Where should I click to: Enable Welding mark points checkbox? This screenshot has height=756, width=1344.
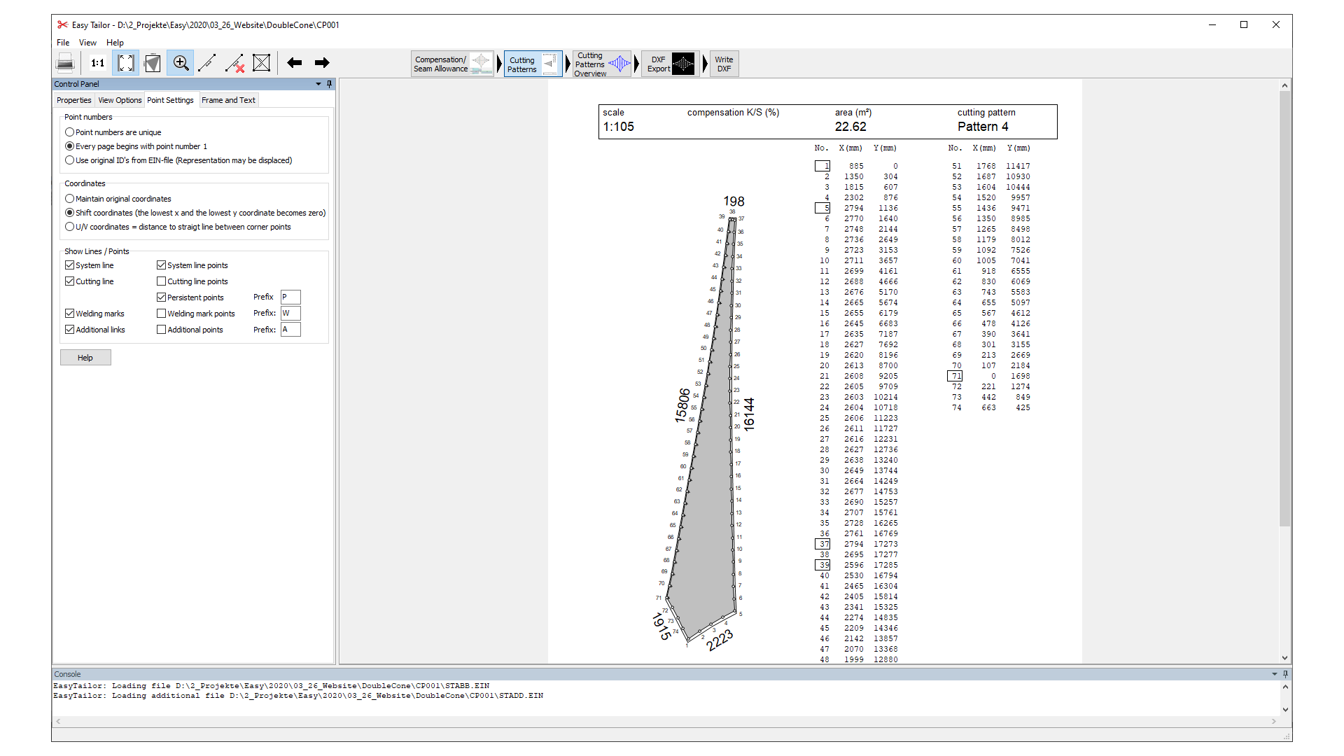pos(162,314)
